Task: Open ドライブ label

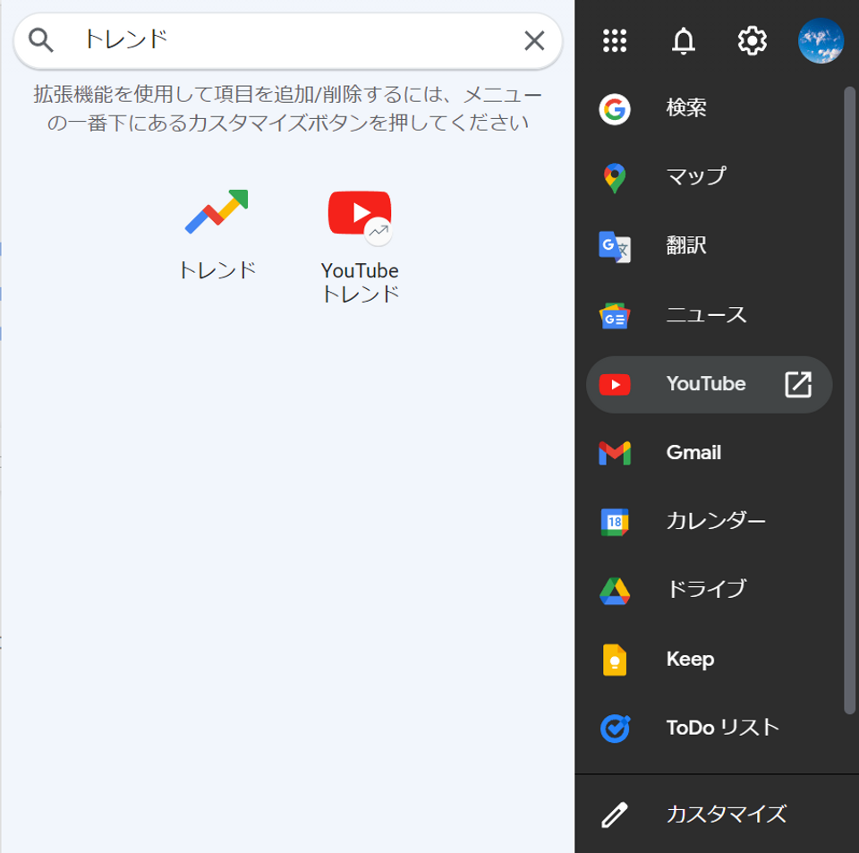Action: click(706, 589)
